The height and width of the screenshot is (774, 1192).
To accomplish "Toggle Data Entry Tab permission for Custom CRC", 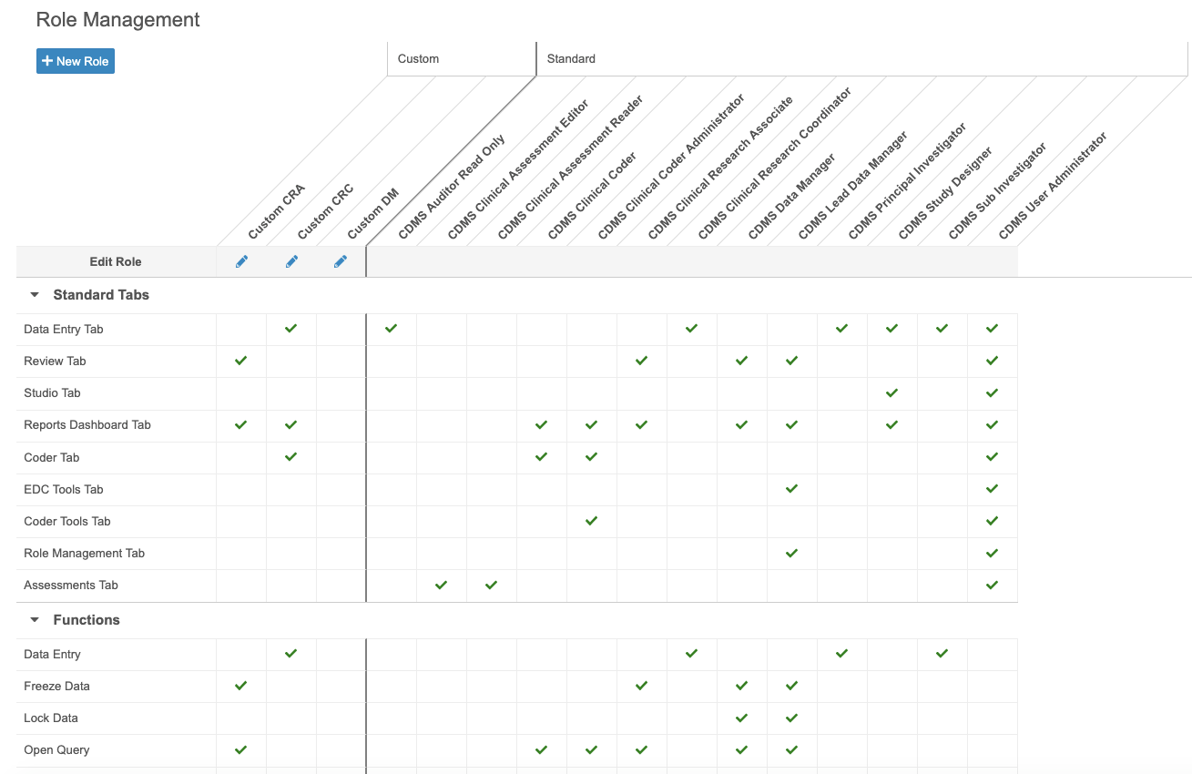I will [x=290, y=329].
